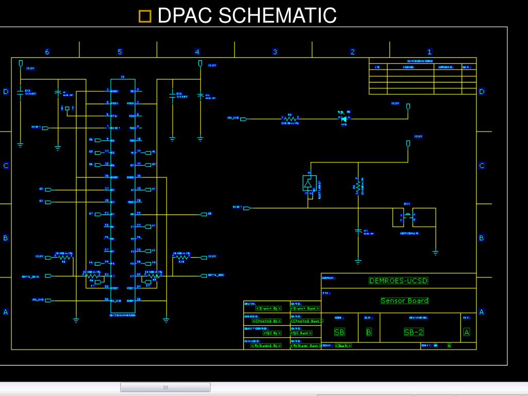The height and width of the screenshot is (396, 528).
Task: Select the green revision "A" in the title block
Action: click(466, 332)
